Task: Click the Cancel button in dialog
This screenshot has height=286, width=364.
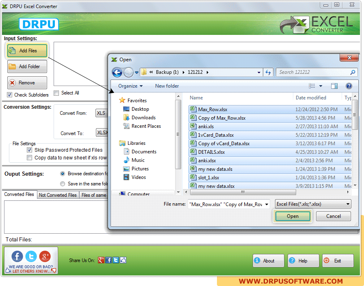Action: 334,216
